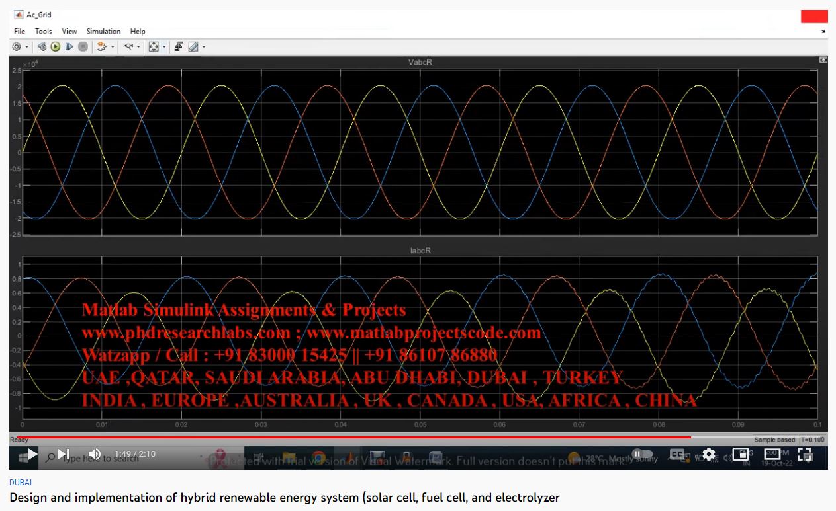The image size is (836, 511).
Task: Toggle video autoplay switch
Action: pyautogui.click(x=639, y=454)
